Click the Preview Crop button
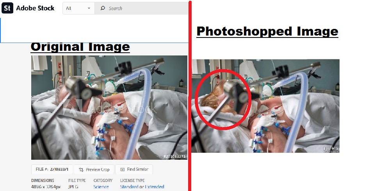The width and height of the screenshot is (370, 191). [x=94, y=170]
